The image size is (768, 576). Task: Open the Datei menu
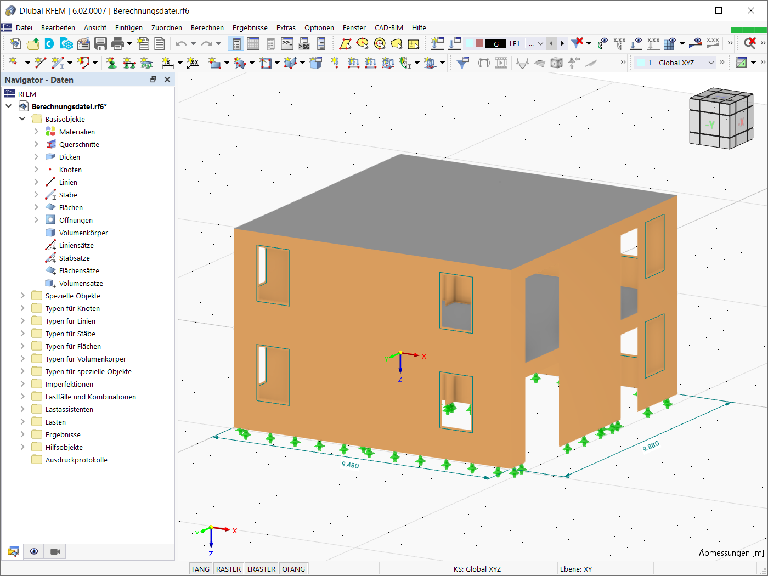pos(24,27)
